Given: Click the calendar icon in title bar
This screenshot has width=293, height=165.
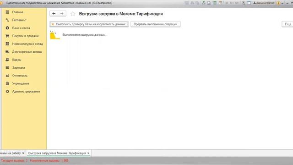Looking at the screenshot, I should point(220,3).
